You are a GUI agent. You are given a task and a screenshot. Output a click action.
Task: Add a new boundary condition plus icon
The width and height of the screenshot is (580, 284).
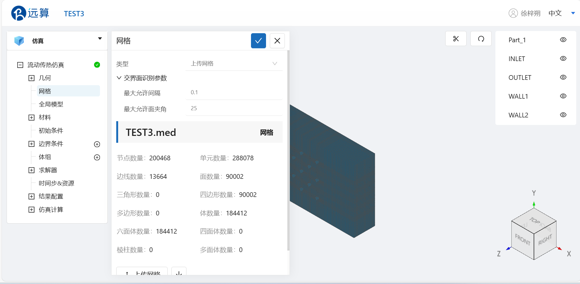pyautogui.click(x=97, y=144)
